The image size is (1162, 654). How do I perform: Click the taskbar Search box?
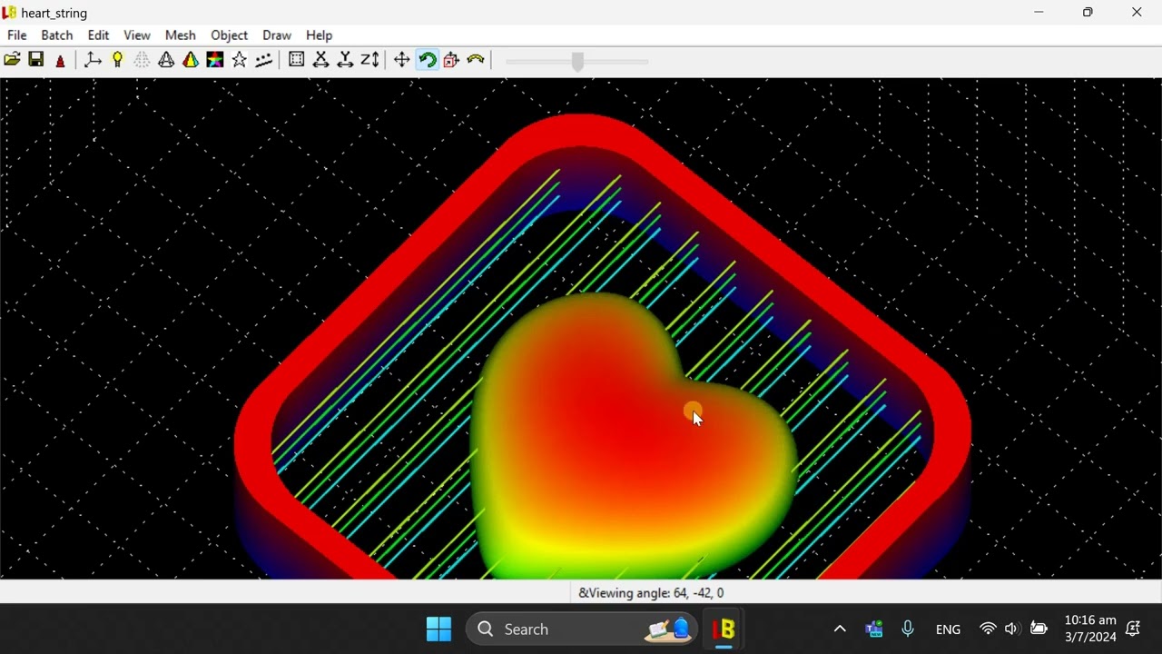coord(583,629)
